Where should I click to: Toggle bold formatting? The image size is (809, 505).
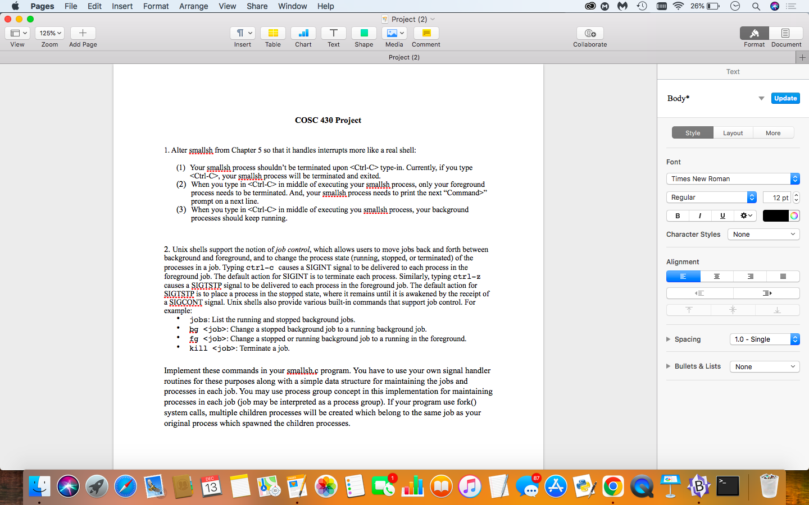click(678, 215)
